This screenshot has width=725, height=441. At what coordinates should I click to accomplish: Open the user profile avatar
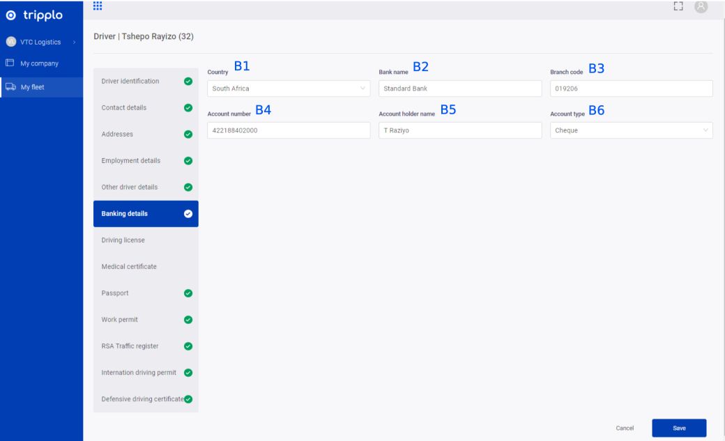701,6
